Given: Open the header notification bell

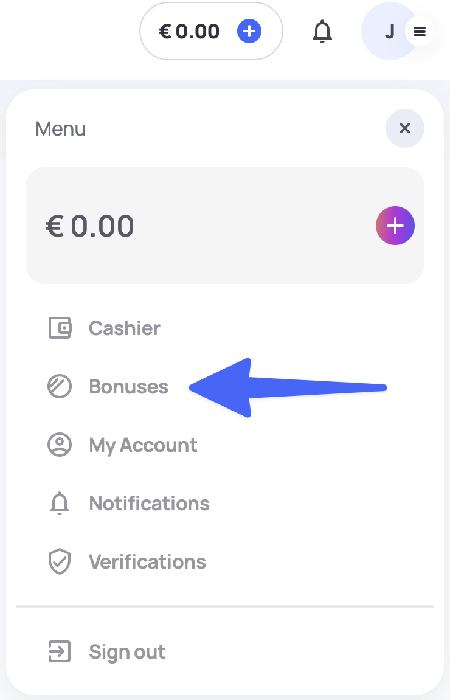Looking at the screenshot, I should coord(322,31).
